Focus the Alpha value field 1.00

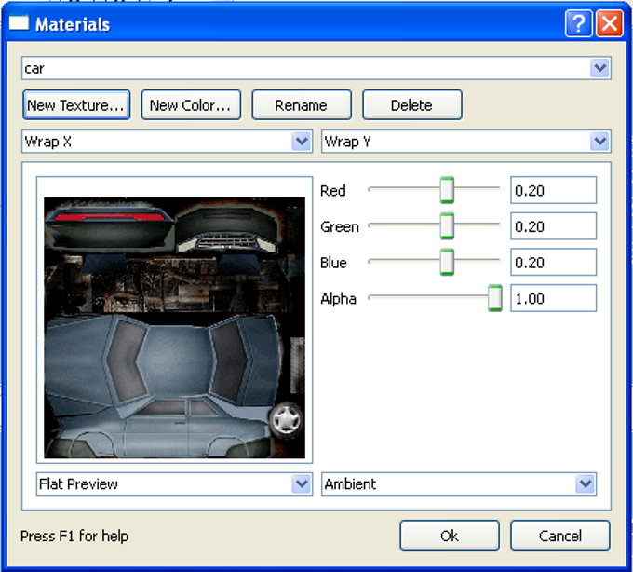(x=554, y=298)
